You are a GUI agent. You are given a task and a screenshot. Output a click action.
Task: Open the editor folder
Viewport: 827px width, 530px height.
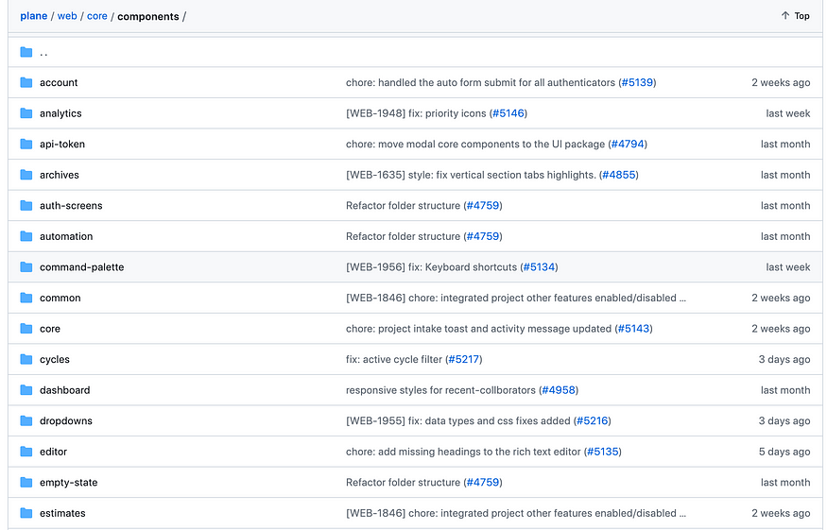(x=53, y=452)
